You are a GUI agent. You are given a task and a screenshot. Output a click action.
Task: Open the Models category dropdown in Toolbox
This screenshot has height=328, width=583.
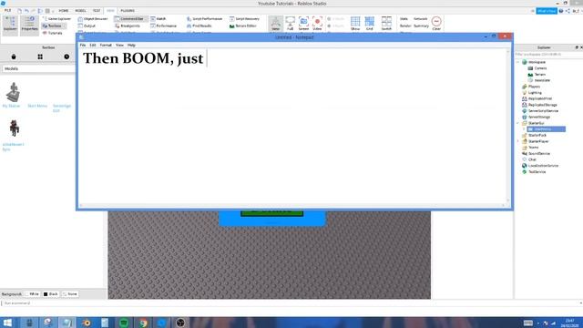[38, 69]
